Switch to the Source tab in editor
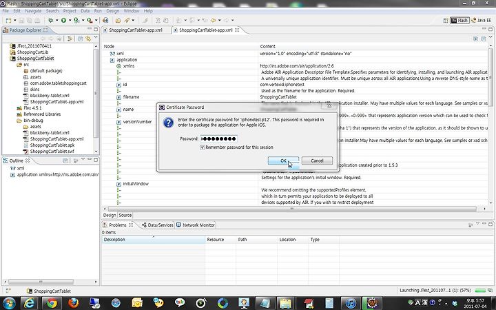 click(125, 215)
